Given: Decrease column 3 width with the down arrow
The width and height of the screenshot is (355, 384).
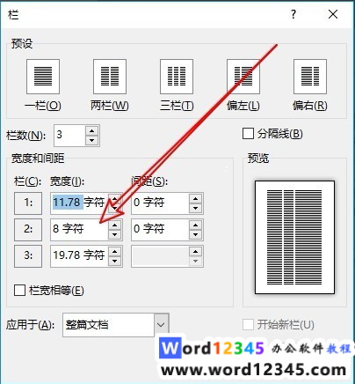Looking at the screenshot, I should 115,261.
